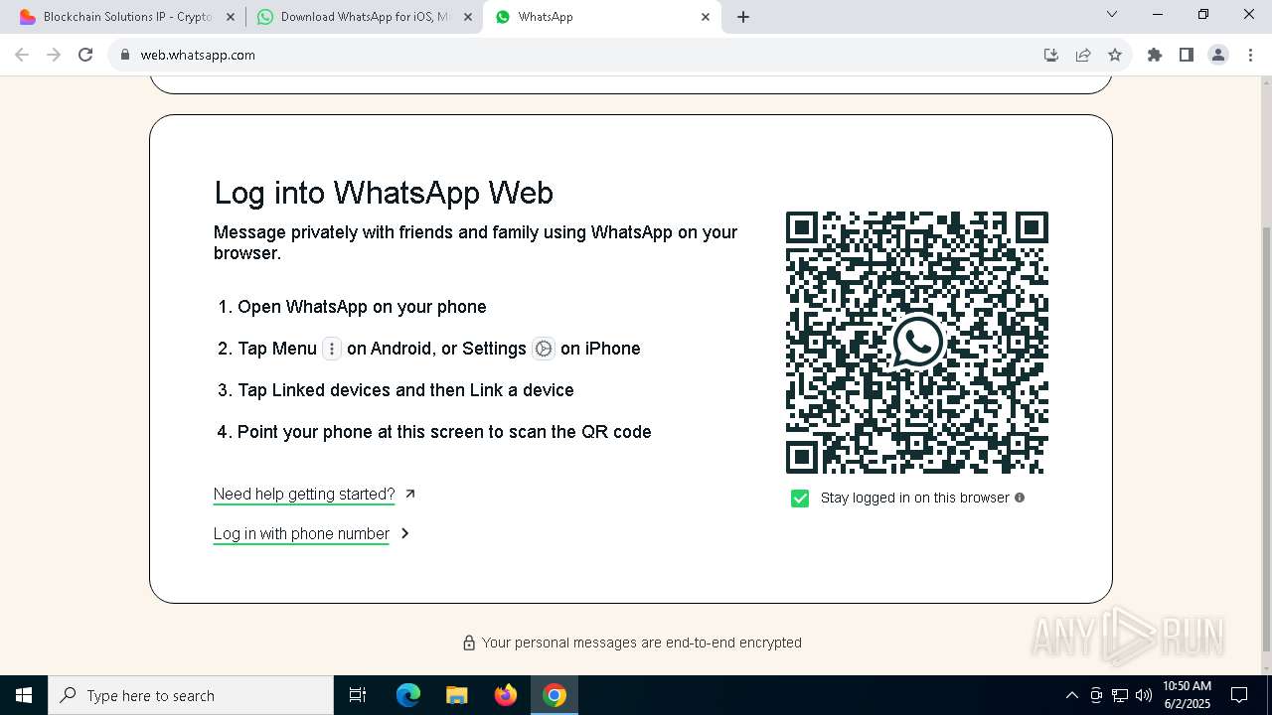Launch Microsoft Edge from the taskbar
The width and height of the screenshot is (1272, 715).
408,695
